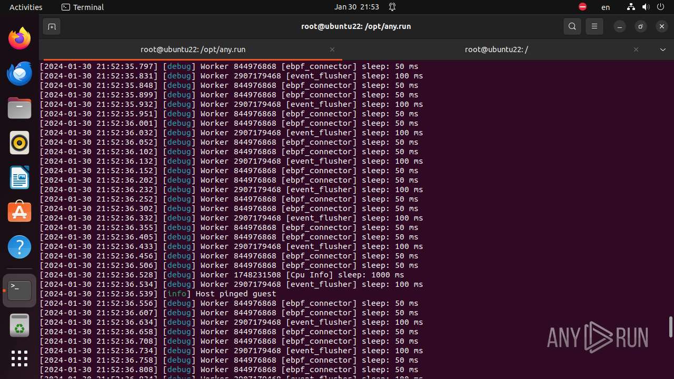Click the network status icon
The image size is (674, 379).
coord(631,7)
